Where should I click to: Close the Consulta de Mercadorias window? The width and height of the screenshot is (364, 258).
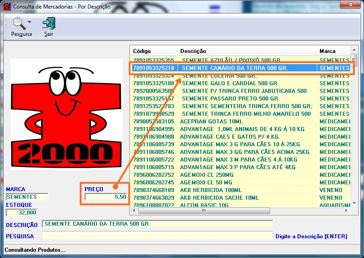[351, 4]
